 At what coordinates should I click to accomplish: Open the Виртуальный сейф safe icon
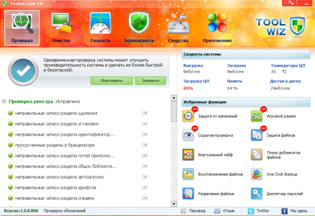(x=188, y=155)
